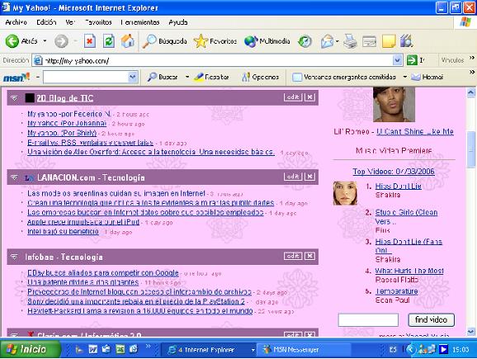Open the Edición menu
Viewport: 477px width, 359px height.
pyautogui.click(x=46, y=22)
